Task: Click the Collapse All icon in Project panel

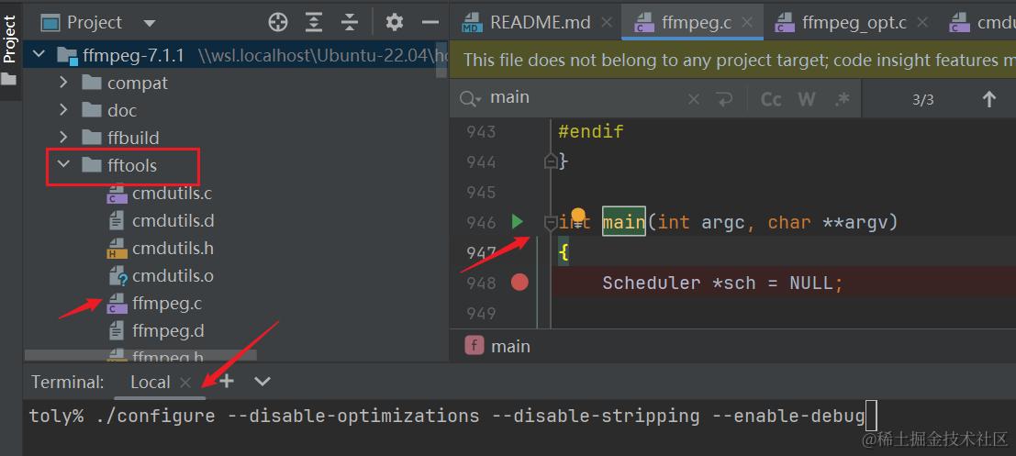Action: pyautogui.click(x=350, y=22)
